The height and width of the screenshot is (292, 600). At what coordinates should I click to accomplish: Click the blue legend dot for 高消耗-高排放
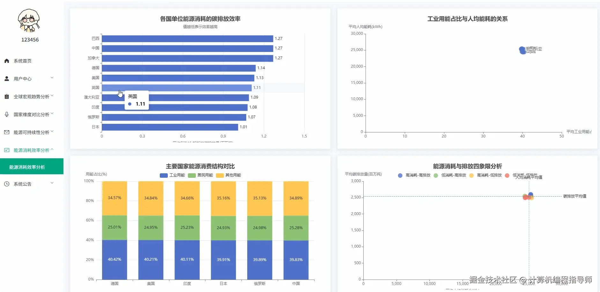pyautogui.click(x=400, y=175)
